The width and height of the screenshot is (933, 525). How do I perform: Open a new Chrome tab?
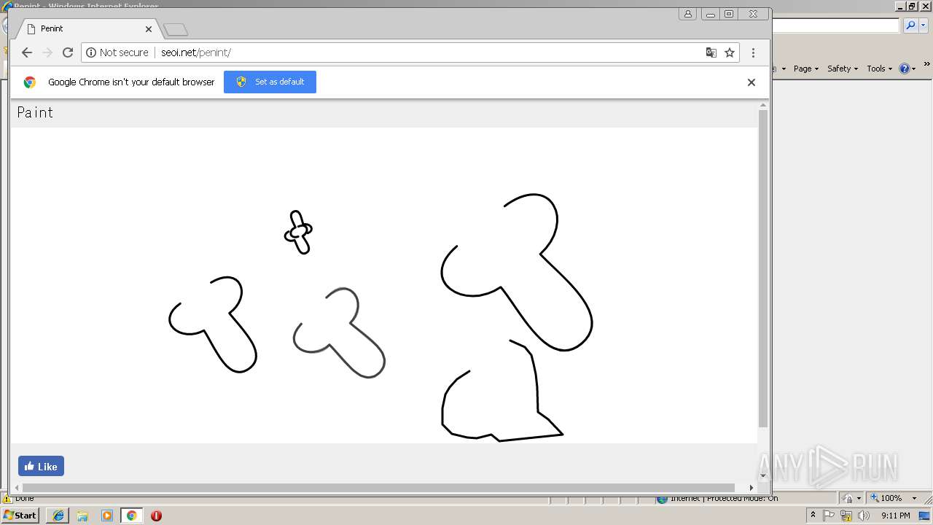point(176,29)
